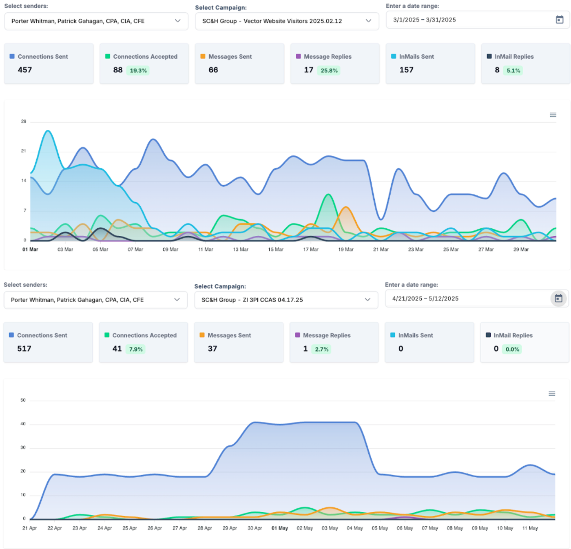Open the hamburger menu on the March chart

coord(553,115)
